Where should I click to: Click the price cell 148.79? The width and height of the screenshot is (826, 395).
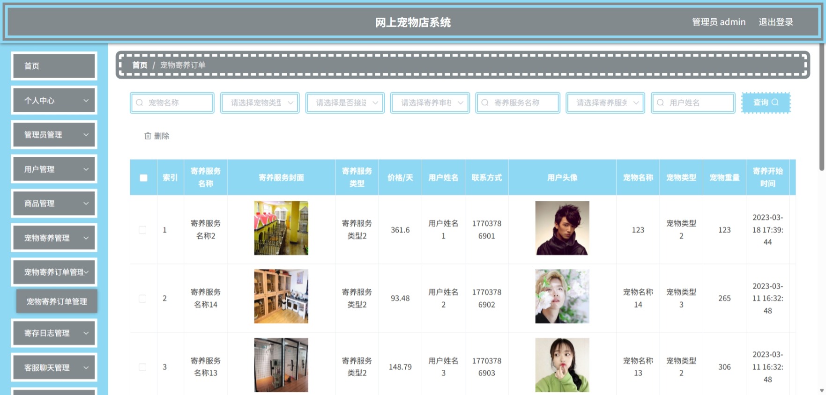click(400, 367)
